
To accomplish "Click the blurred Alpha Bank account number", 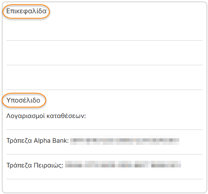I will tap(124, 140).
